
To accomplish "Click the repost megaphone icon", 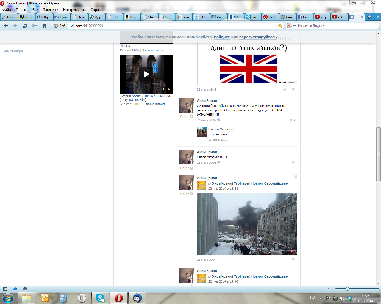I will [x=285, y=89].
